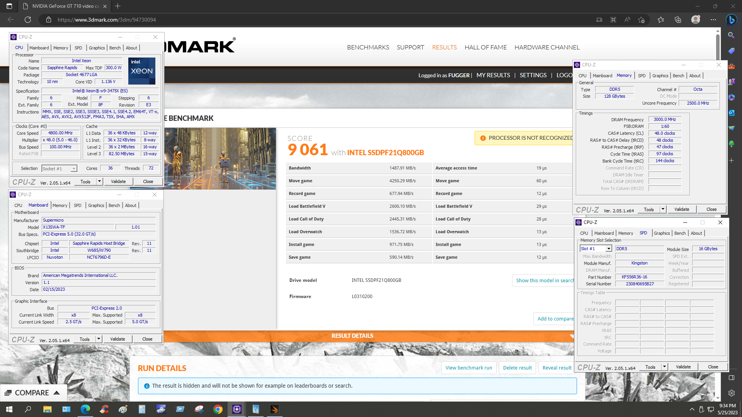Open the Bing chat sidebar button
This screenshot has height=417, width=742.
[x=731, y=20]
